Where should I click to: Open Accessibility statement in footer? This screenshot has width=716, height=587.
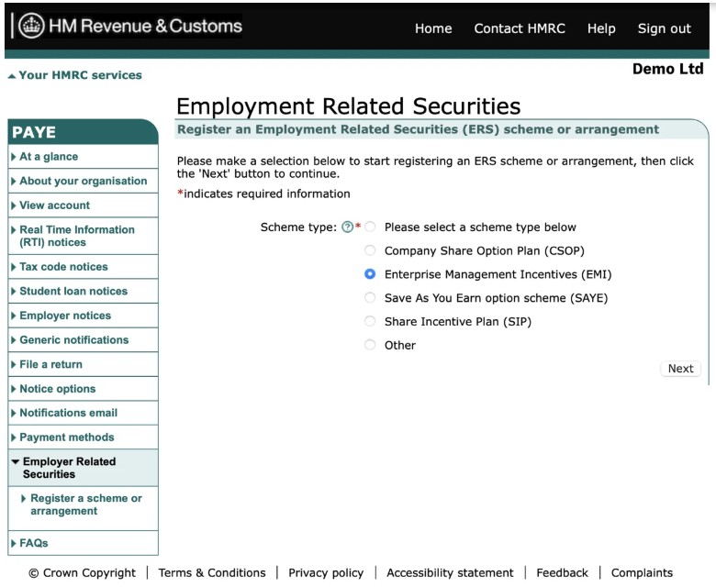click(x=450, y=573)
